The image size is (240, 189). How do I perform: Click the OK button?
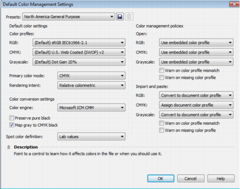click(x=161, y=179)
